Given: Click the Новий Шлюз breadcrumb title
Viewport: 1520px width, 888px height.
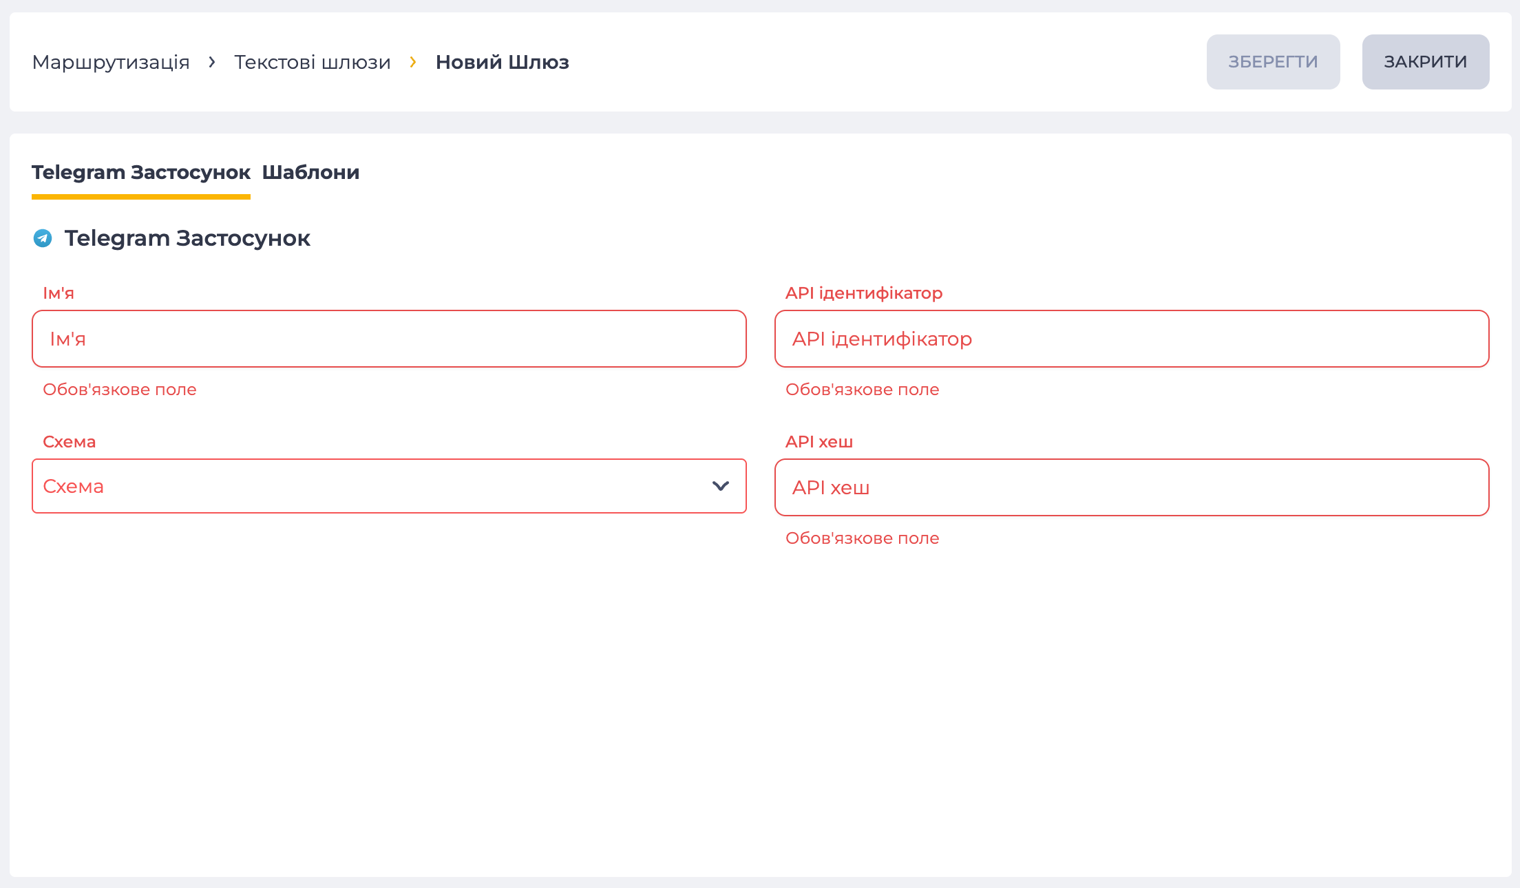Looking at the screenshot, I should click(x=503, y=62).
